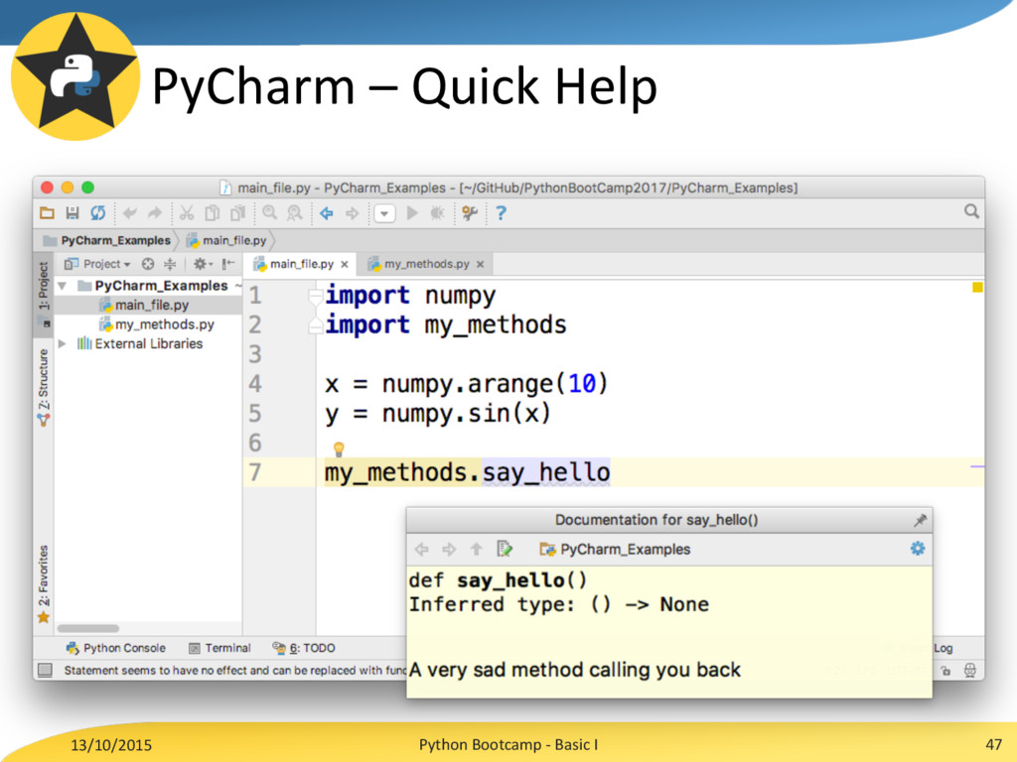Click the purple marker on the error stripe
This screenshot has width=1017, height=762.
coord(977,466)
